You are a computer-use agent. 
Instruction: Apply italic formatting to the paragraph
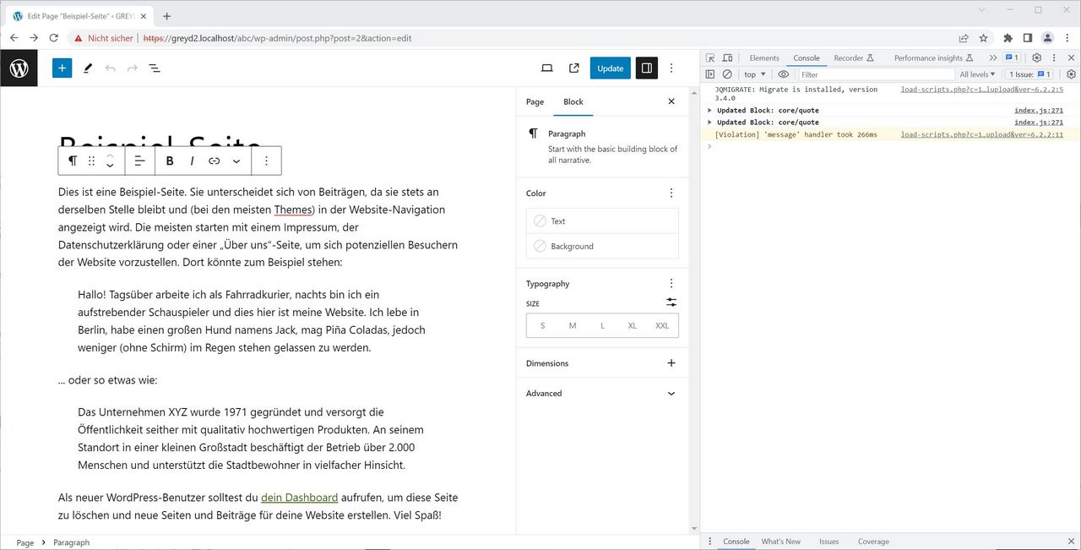(x=192, y=161)
